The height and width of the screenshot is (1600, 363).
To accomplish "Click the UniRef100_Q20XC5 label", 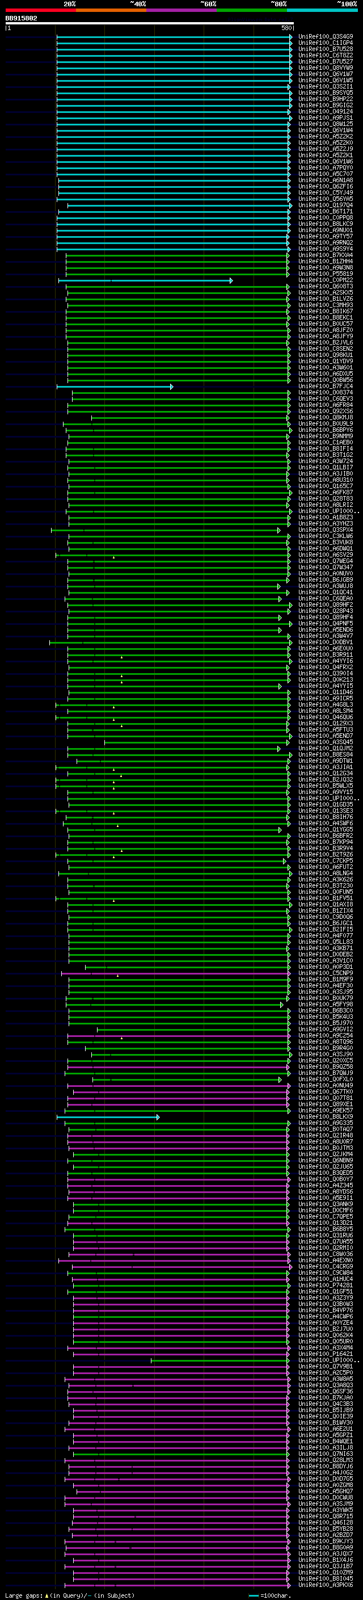I will 325,1061.
